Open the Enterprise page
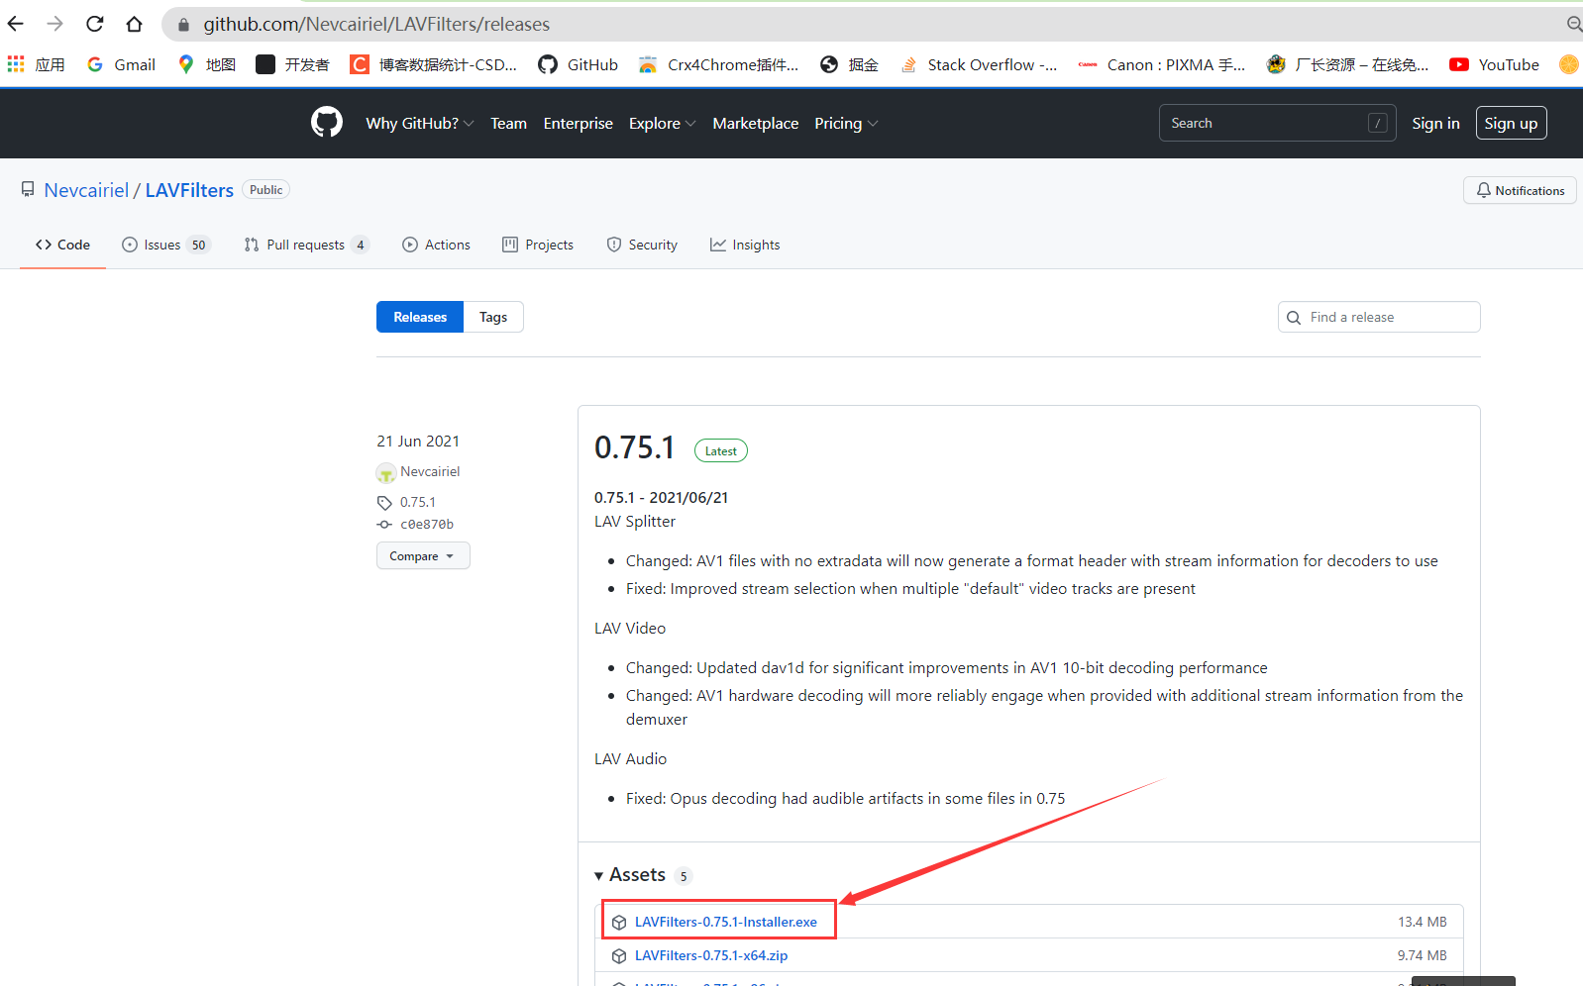 point(579,123)
